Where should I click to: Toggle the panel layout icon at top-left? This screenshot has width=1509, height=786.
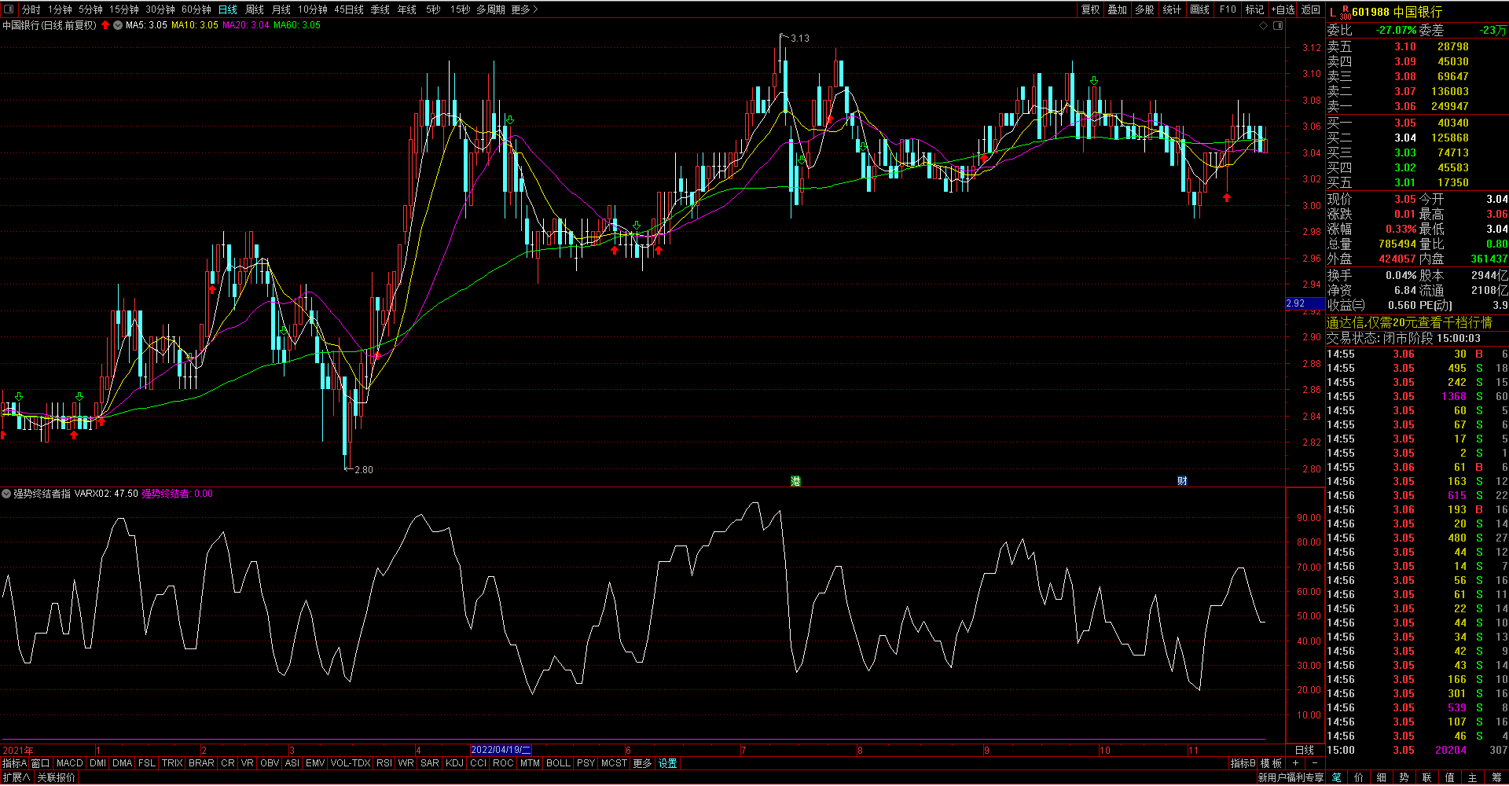9,9
